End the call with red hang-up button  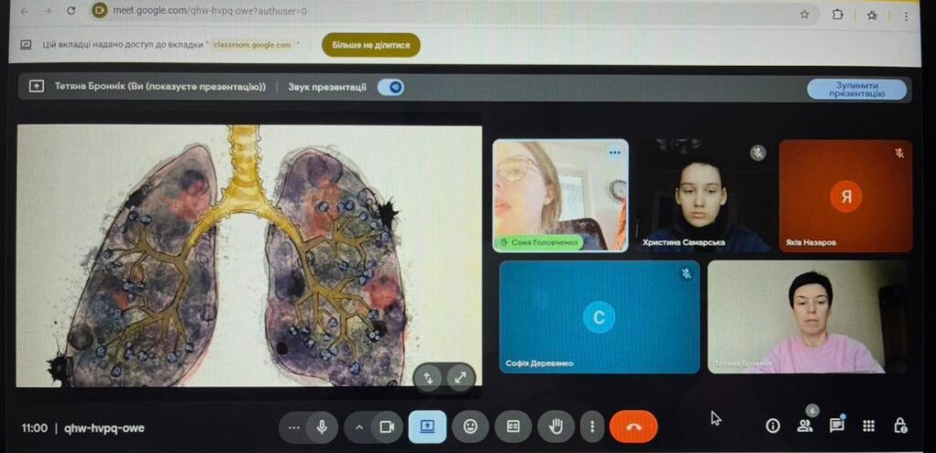pos(633,427)
